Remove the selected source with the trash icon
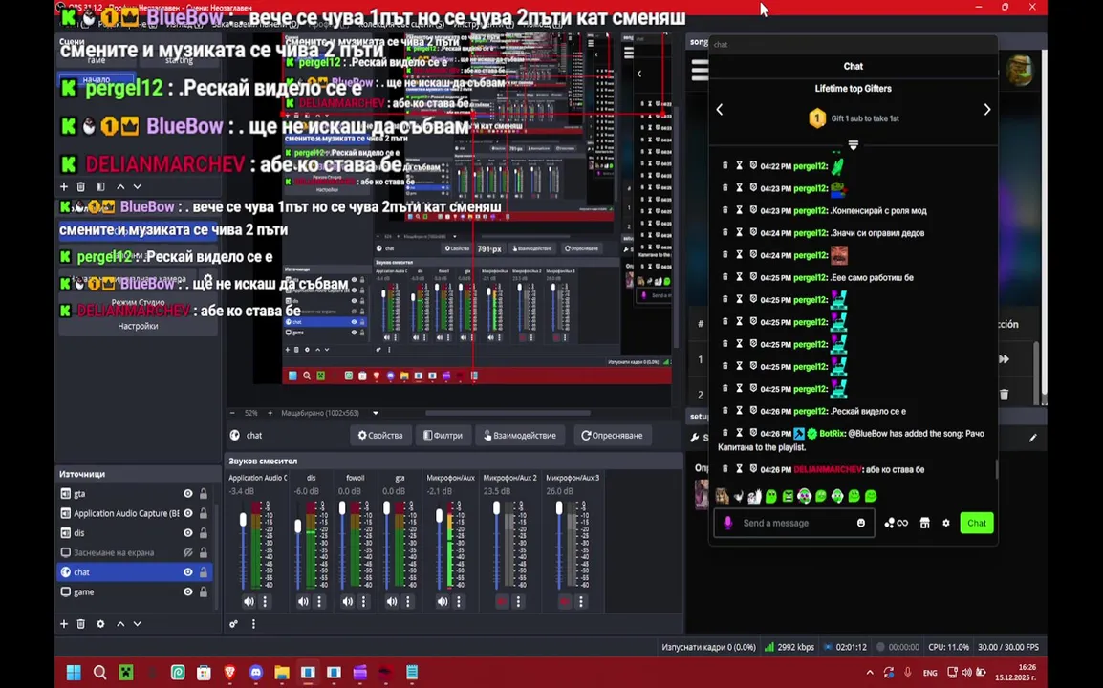 pyautogui.click(x=81, y=624)
